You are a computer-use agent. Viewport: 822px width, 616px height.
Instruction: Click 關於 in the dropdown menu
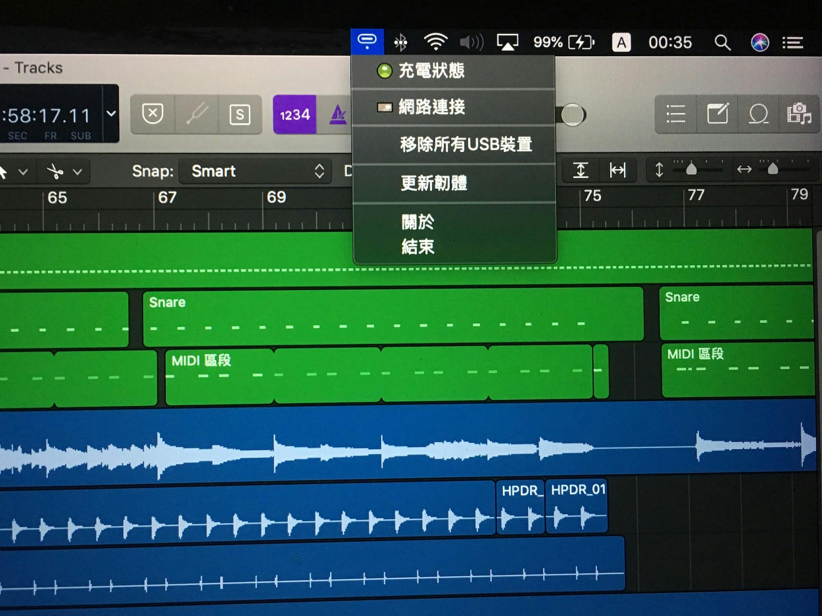418,222
